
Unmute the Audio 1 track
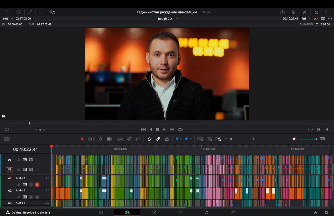(37, 185)
